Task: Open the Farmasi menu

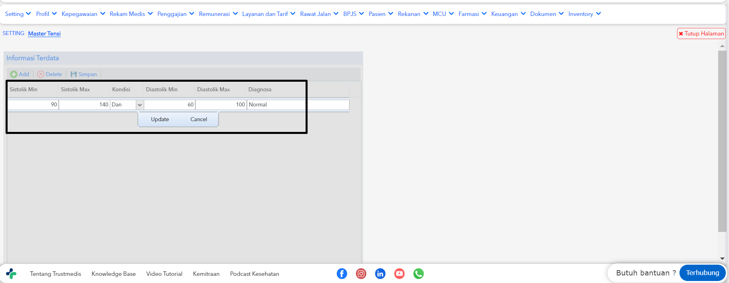Action: pyautogui.click(x=473, y=14)
